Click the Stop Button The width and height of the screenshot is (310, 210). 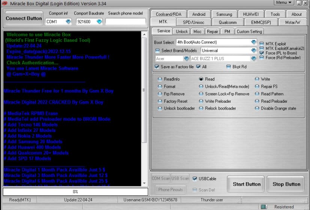pos(286,184)
